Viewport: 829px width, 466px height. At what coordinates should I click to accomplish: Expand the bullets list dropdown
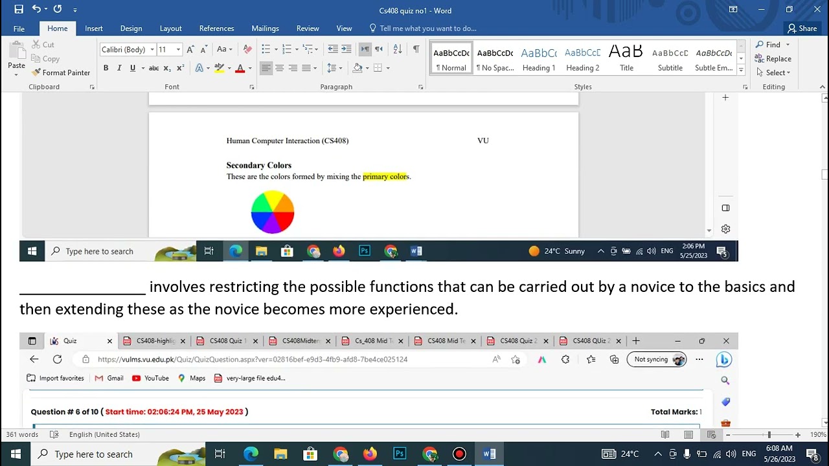click(276, 49)
